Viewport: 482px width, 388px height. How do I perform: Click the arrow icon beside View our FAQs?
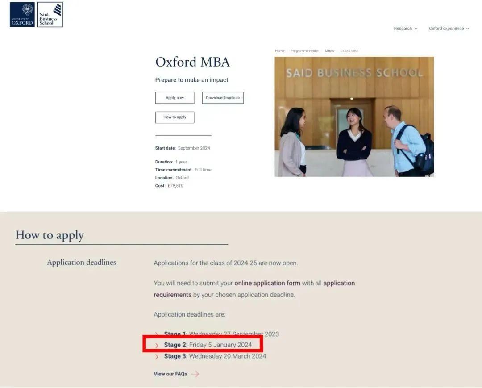(195, 374)
